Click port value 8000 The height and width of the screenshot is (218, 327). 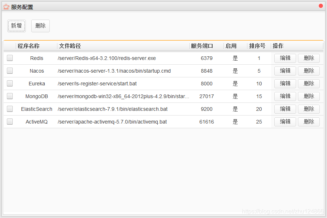click(x=207, y=84)
